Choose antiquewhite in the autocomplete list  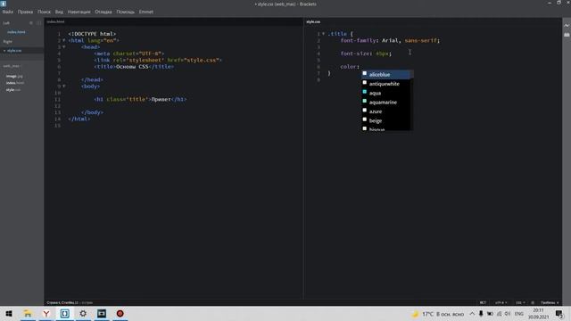386,84
